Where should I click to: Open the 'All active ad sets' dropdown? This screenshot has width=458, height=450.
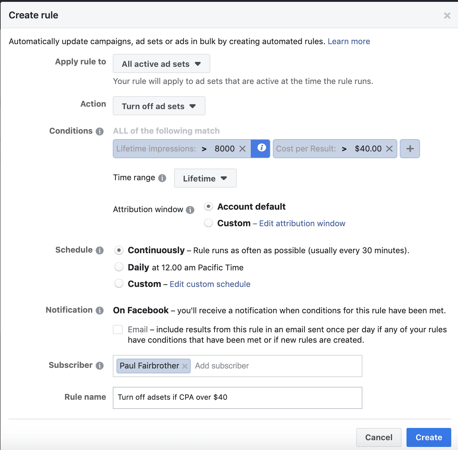[162, 64]
